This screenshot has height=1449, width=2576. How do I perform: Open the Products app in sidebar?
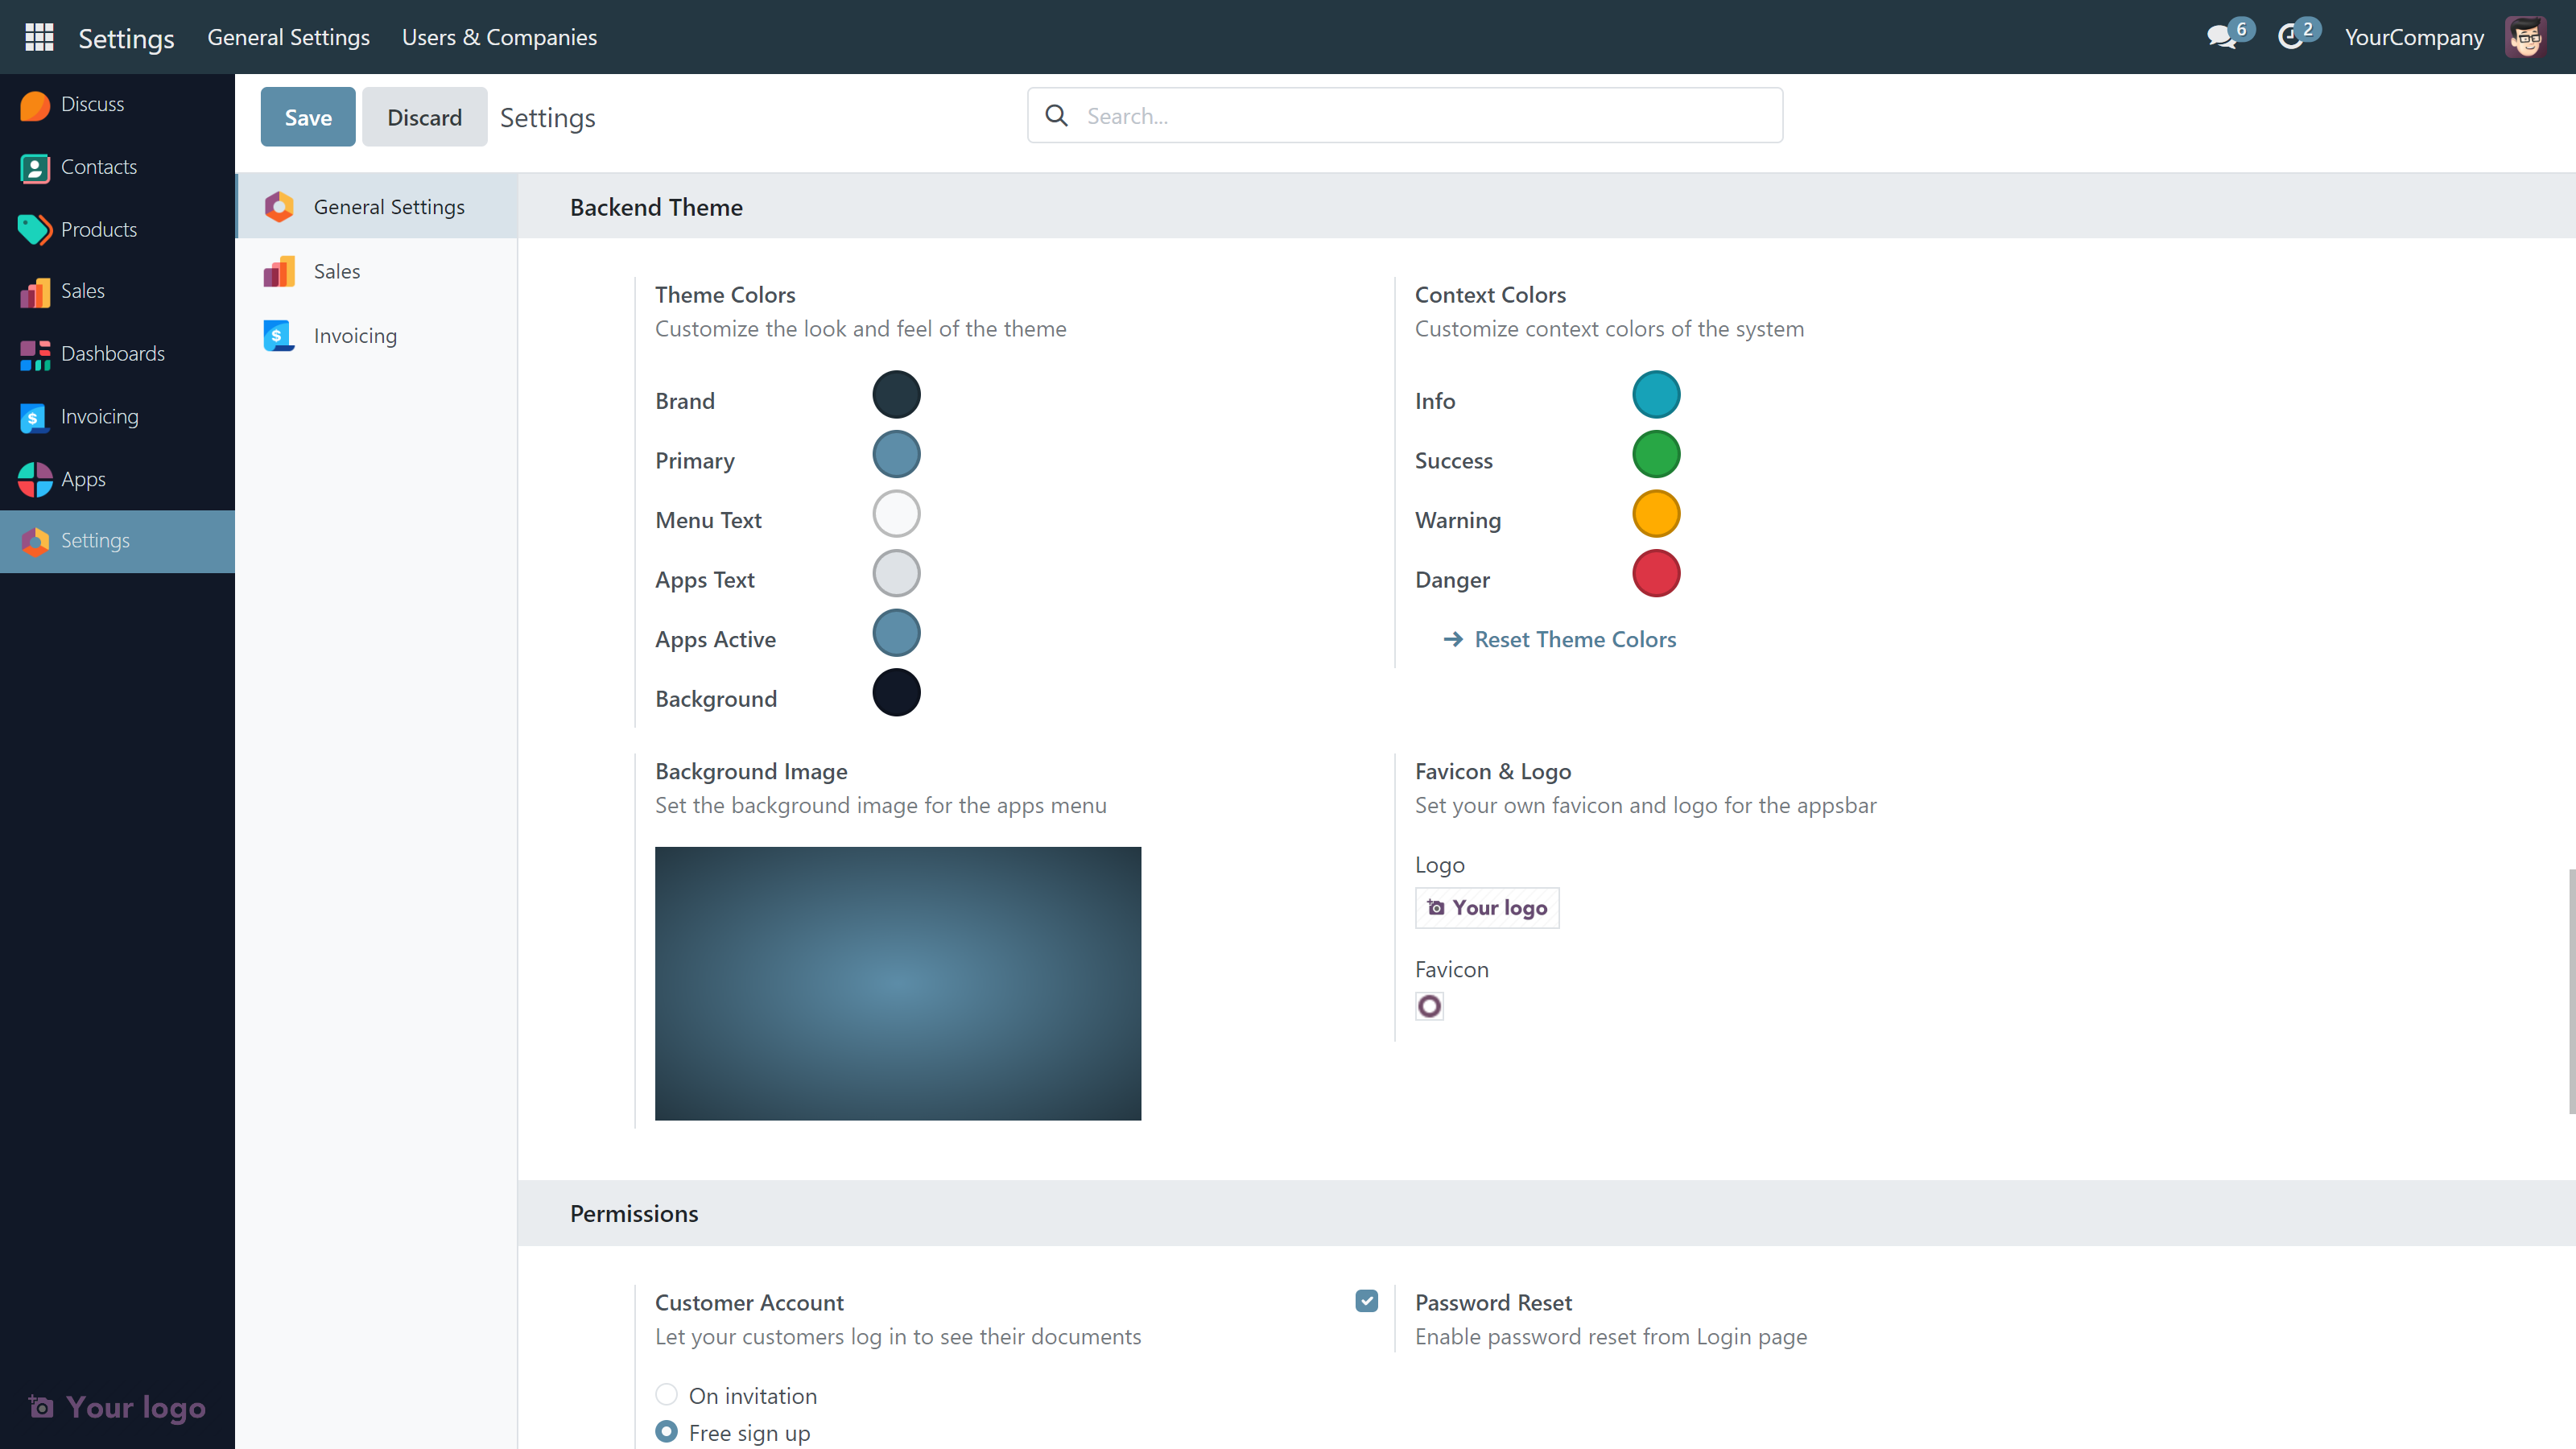point(98,229)
